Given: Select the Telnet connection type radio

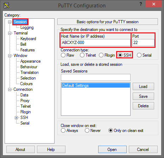Looking at the screenshot, I should click(x=82, y=55).
